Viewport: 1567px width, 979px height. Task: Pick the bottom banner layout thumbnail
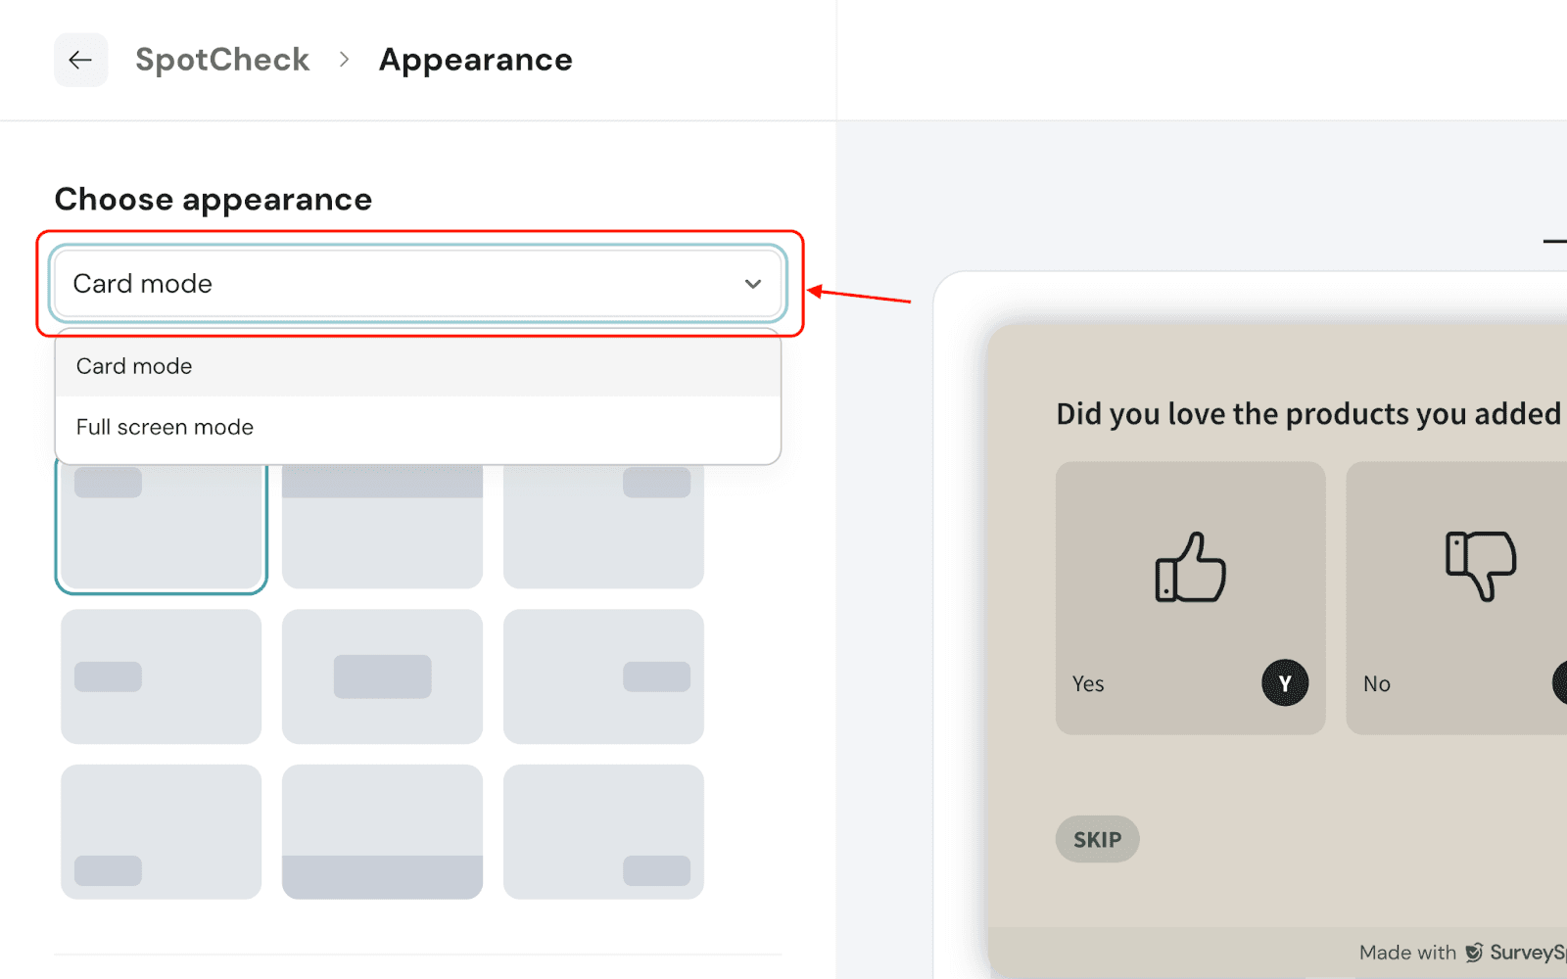pyautogui.click(x=382, y=831)
